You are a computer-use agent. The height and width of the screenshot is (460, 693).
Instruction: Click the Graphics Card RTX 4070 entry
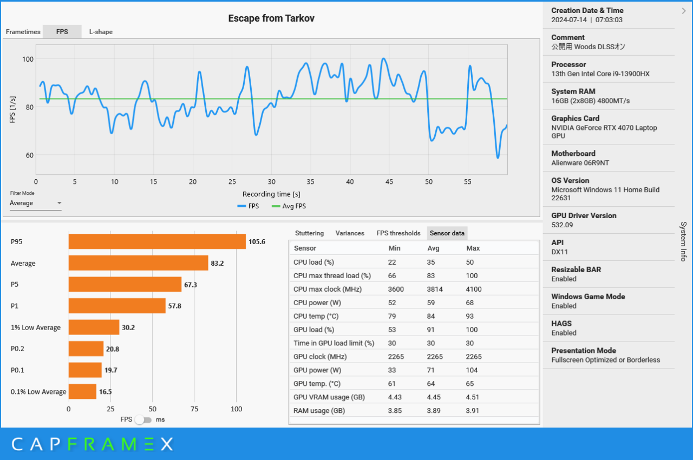coord(609,127)
